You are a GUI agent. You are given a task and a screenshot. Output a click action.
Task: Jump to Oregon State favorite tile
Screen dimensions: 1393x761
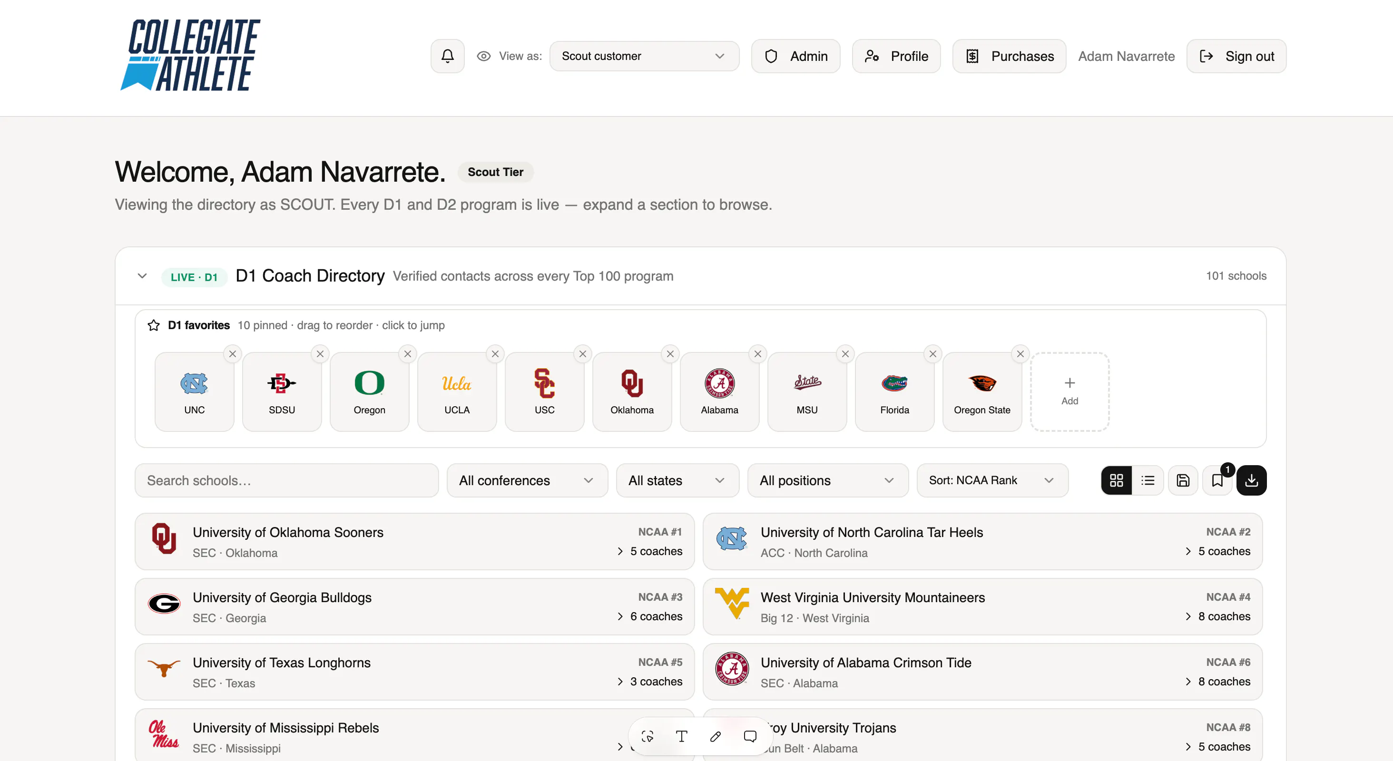tap(983, 392)
